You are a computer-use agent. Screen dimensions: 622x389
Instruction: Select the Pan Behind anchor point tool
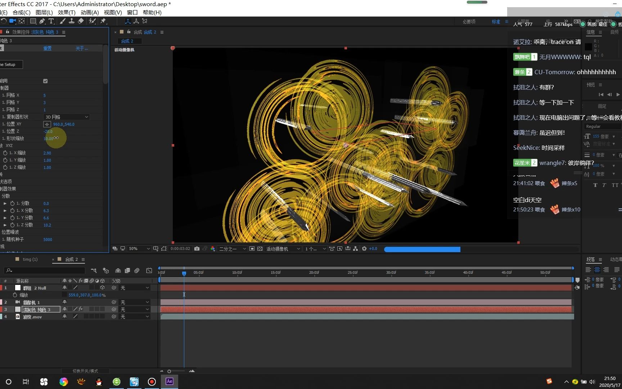[x=22, y=21]
